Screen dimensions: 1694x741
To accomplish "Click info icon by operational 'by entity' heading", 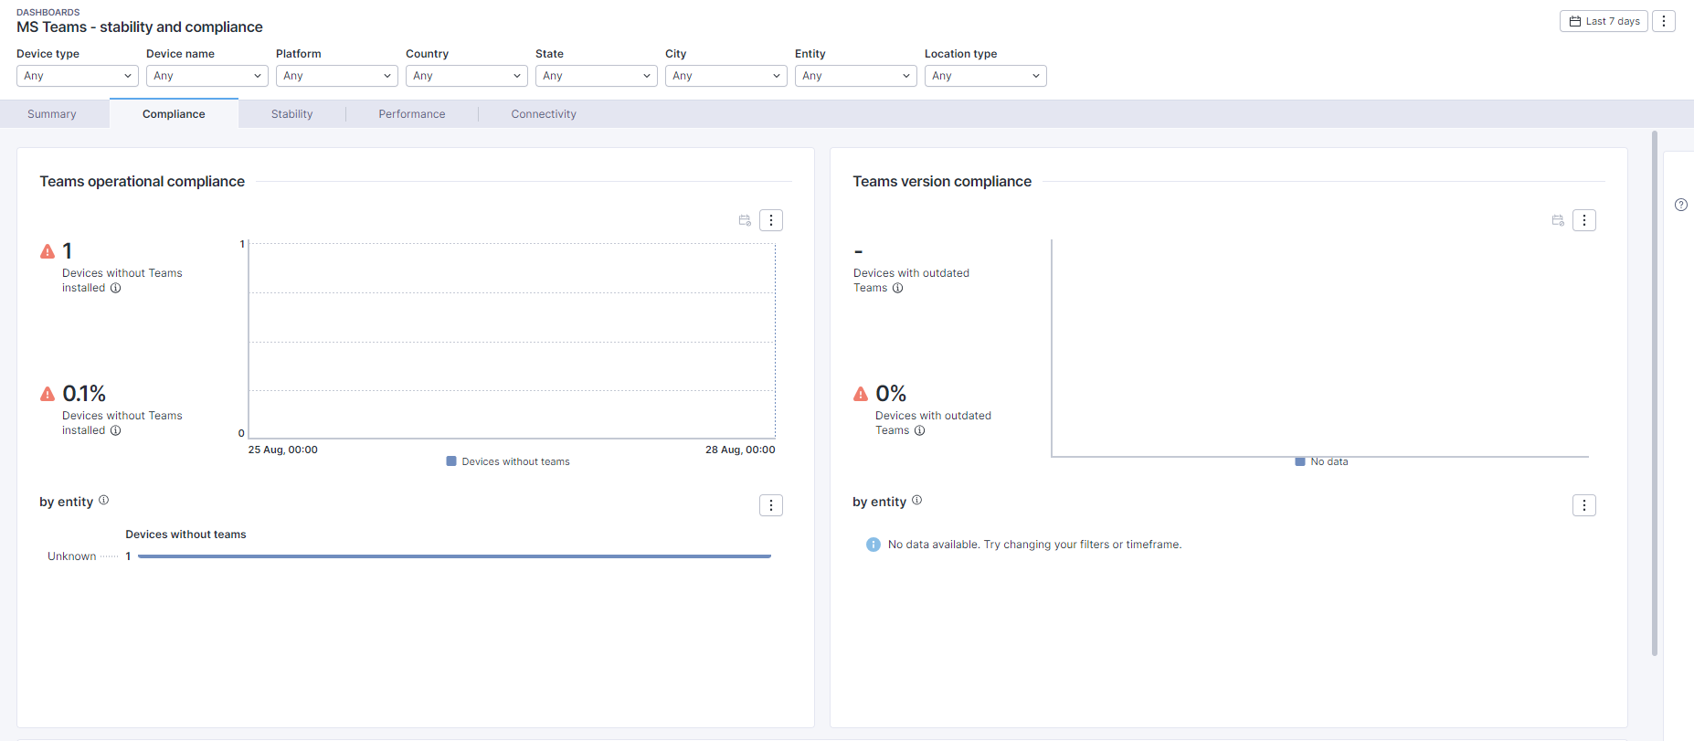I will (x=104, y=500).
